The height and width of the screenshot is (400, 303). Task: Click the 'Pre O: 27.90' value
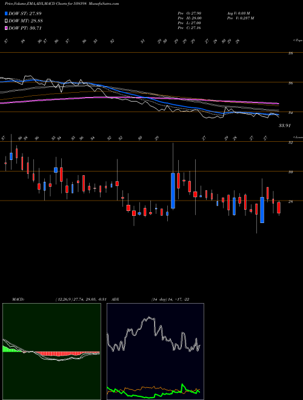click(189, 13)
